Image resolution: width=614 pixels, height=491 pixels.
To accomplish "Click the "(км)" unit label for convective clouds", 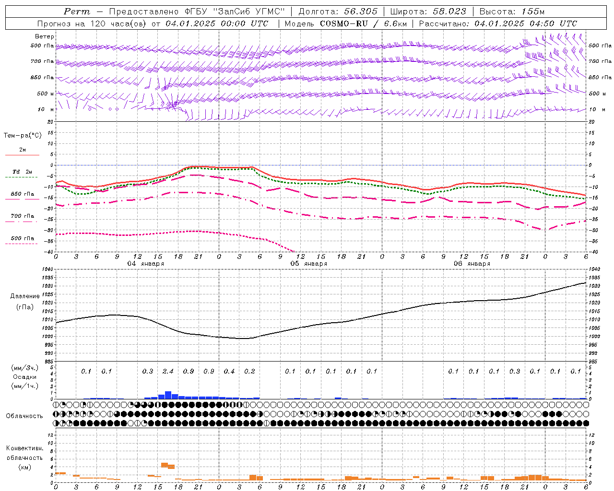I will [x=24, y=467].
